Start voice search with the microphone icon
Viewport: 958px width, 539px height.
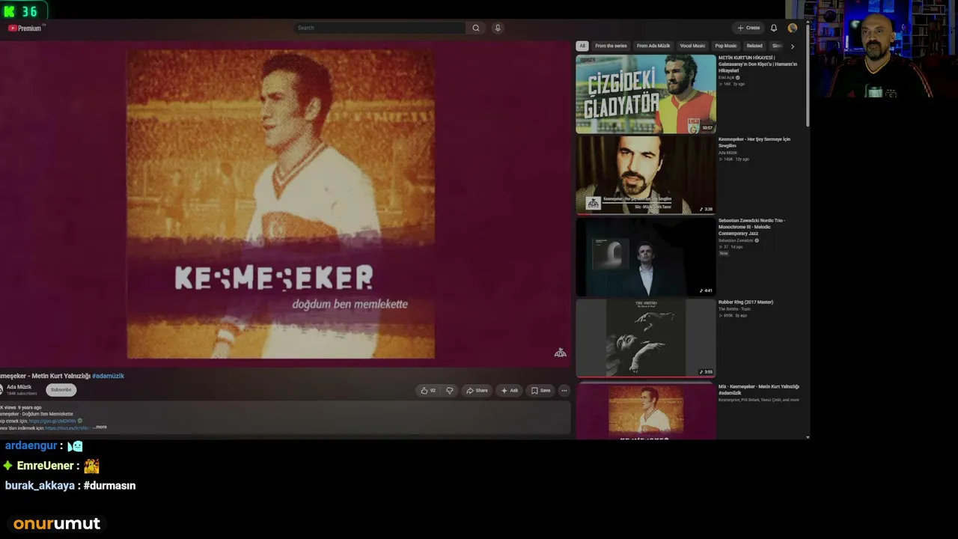[x=498, y=28]
